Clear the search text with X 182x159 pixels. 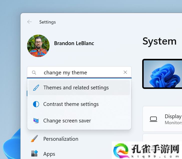(x=125, y=72)
